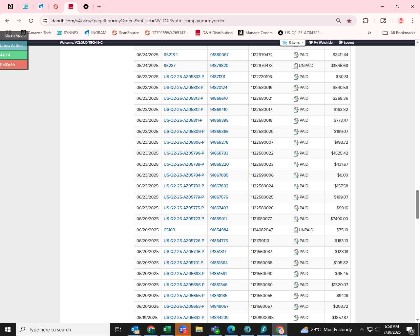
Task: Open Microsoft Edge from the taskbar
Action: coord(231,329)
